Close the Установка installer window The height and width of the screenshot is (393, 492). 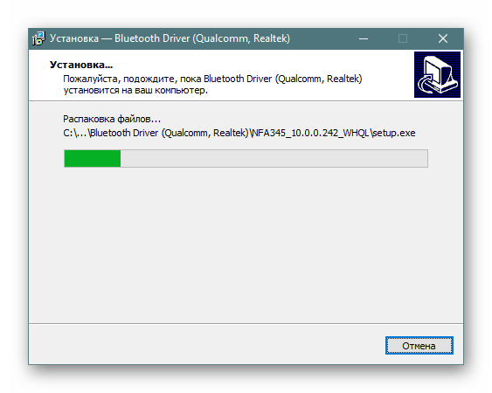tap(443, 38)
